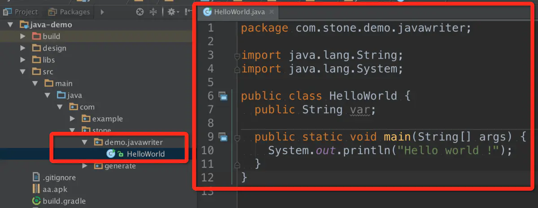Select the build folder label
The width and height of the screenshot is (538, 208).
(52, 36)
